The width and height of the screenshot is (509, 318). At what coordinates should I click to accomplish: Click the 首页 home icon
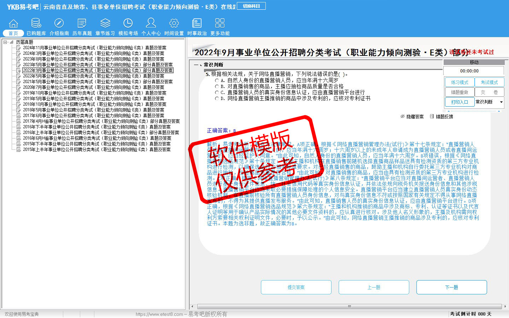coord(13,24)
